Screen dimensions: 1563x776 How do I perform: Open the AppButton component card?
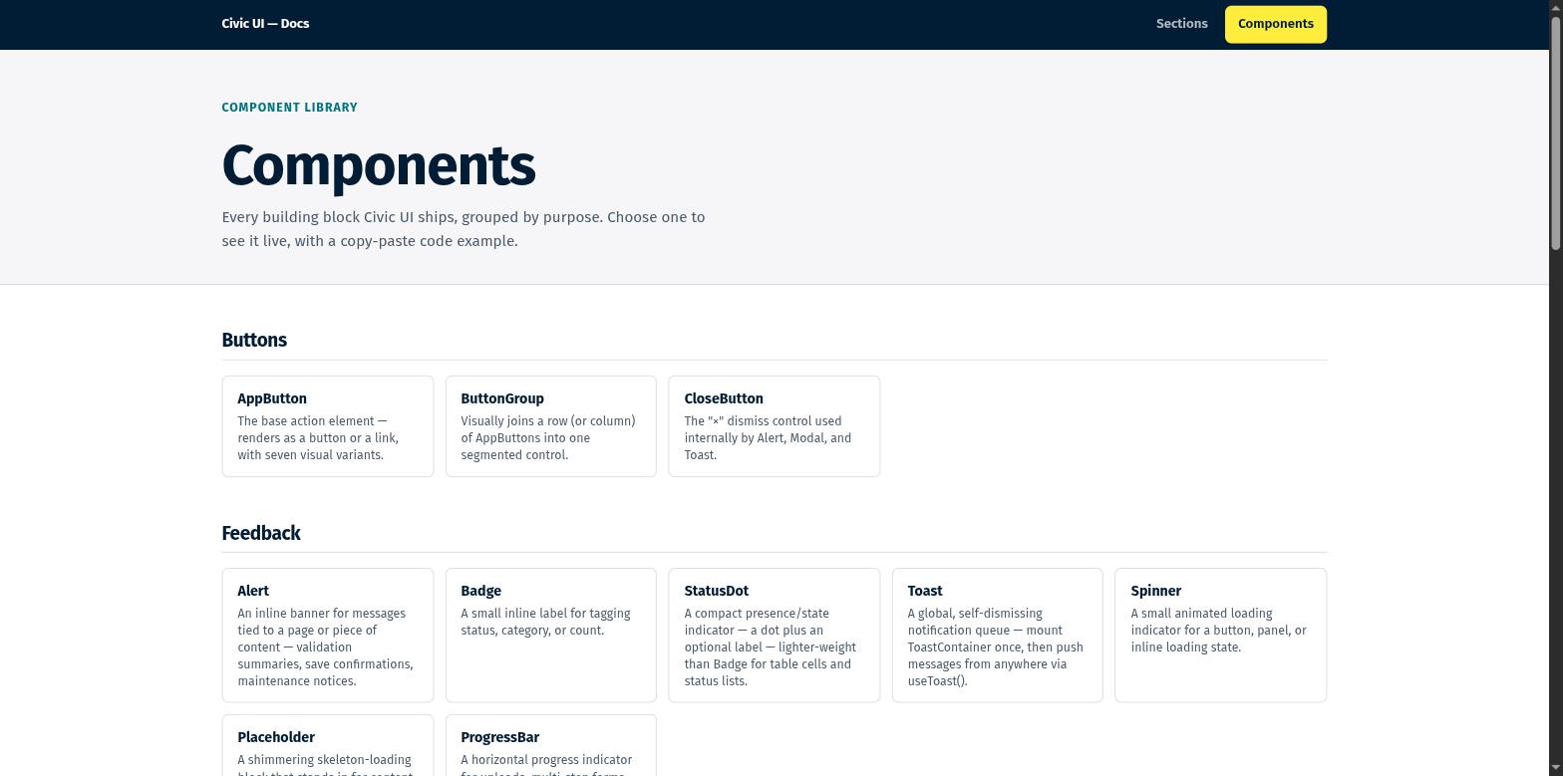[328, 426]
